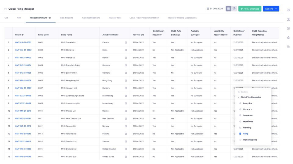Open the Actions dropdown
Viewport: 293px width, 164px height.
click(x=271, y=9)
